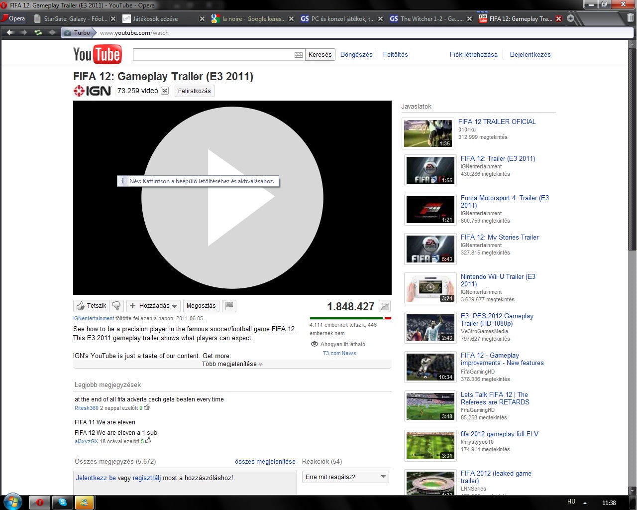Click Opera icon in the taskbar
This screenshot has width=637, height=510.
[39, 503]
